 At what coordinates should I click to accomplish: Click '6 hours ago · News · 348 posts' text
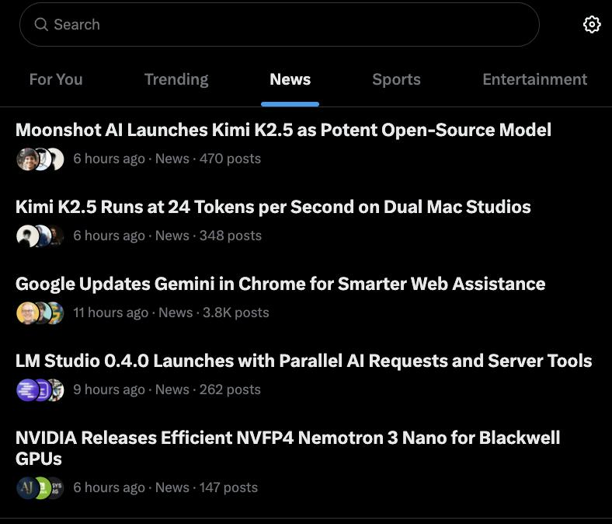(168, 236)
